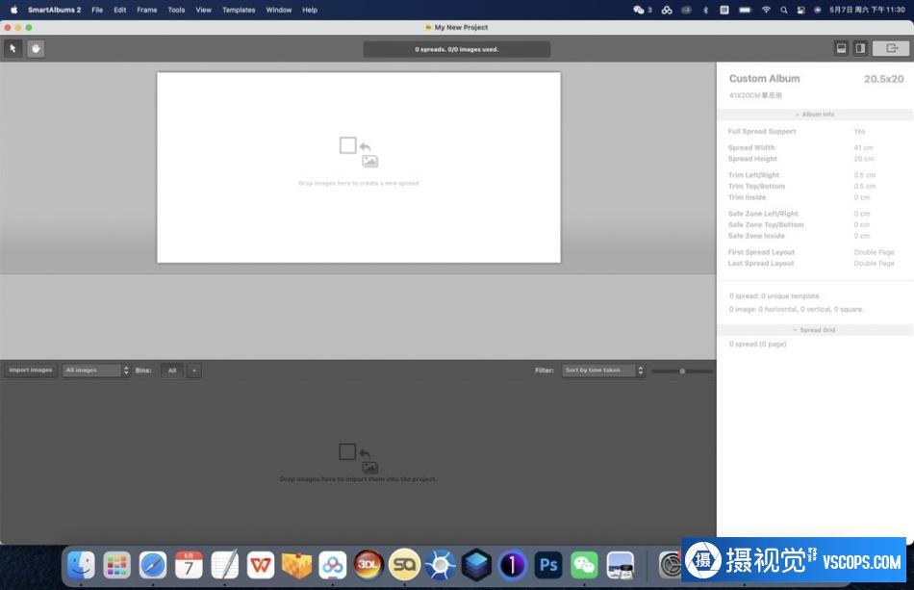This screenshot has width=914, height=590.
Task: Click the Baidu cloud menu bar icon
Action: (667, 10)
